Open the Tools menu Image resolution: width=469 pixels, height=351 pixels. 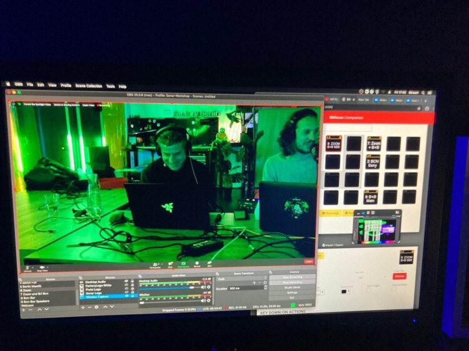tap(110, 86)
